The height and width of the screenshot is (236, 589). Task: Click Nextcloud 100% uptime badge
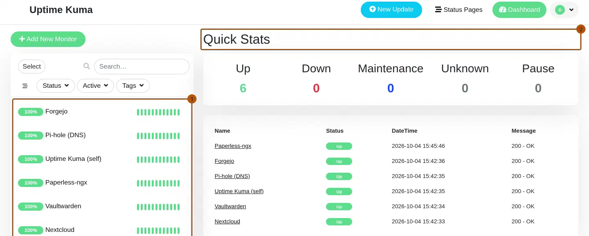[x=31, y=230]
